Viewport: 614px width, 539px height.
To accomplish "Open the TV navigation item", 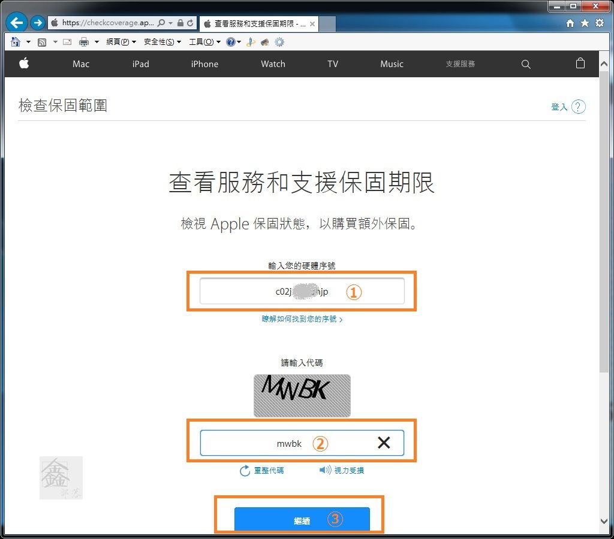I will click(333, 64).
